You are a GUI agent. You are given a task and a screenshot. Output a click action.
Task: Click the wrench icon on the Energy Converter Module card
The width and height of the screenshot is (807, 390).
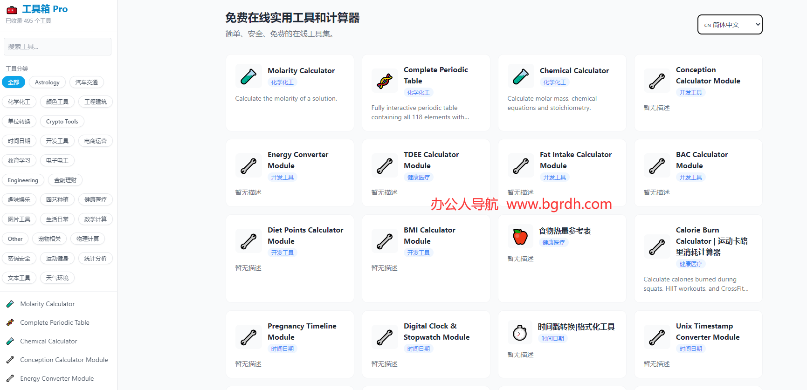click(248, 165)
